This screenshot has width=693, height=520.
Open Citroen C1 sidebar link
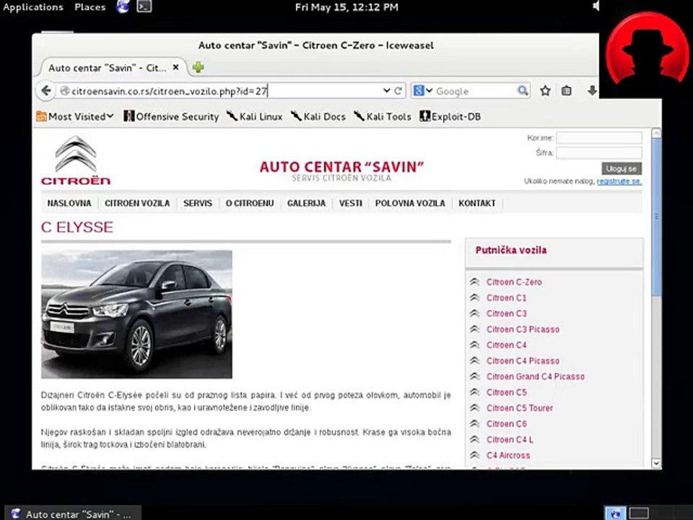[507, 298]
